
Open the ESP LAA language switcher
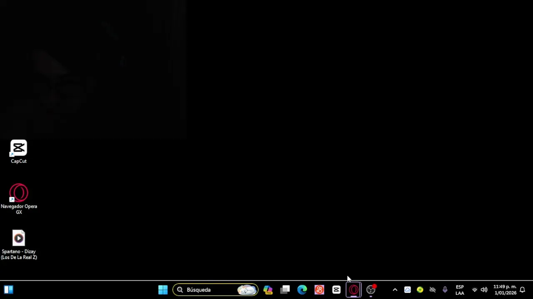coord(460,290)
